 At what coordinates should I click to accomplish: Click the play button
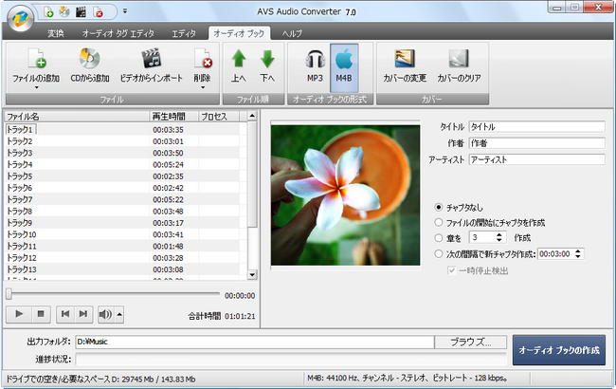pos(18,314)
